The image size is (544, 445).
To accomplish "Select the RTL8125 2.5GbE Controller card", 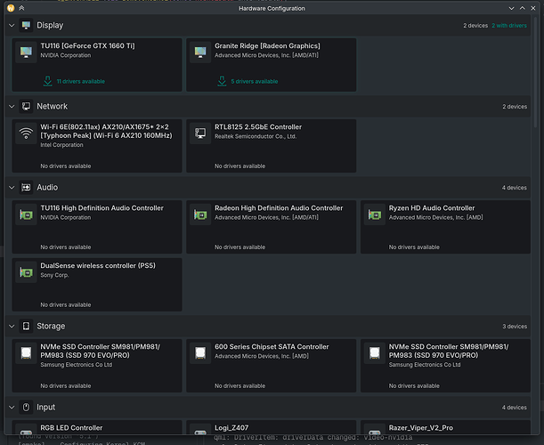I will [x=271, y=147].
